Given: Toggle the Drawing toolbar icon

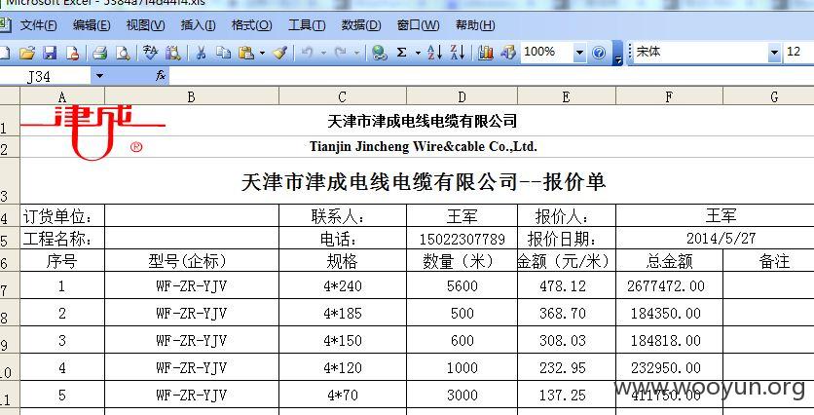Looking at the screenshot, I should [508, 53].
